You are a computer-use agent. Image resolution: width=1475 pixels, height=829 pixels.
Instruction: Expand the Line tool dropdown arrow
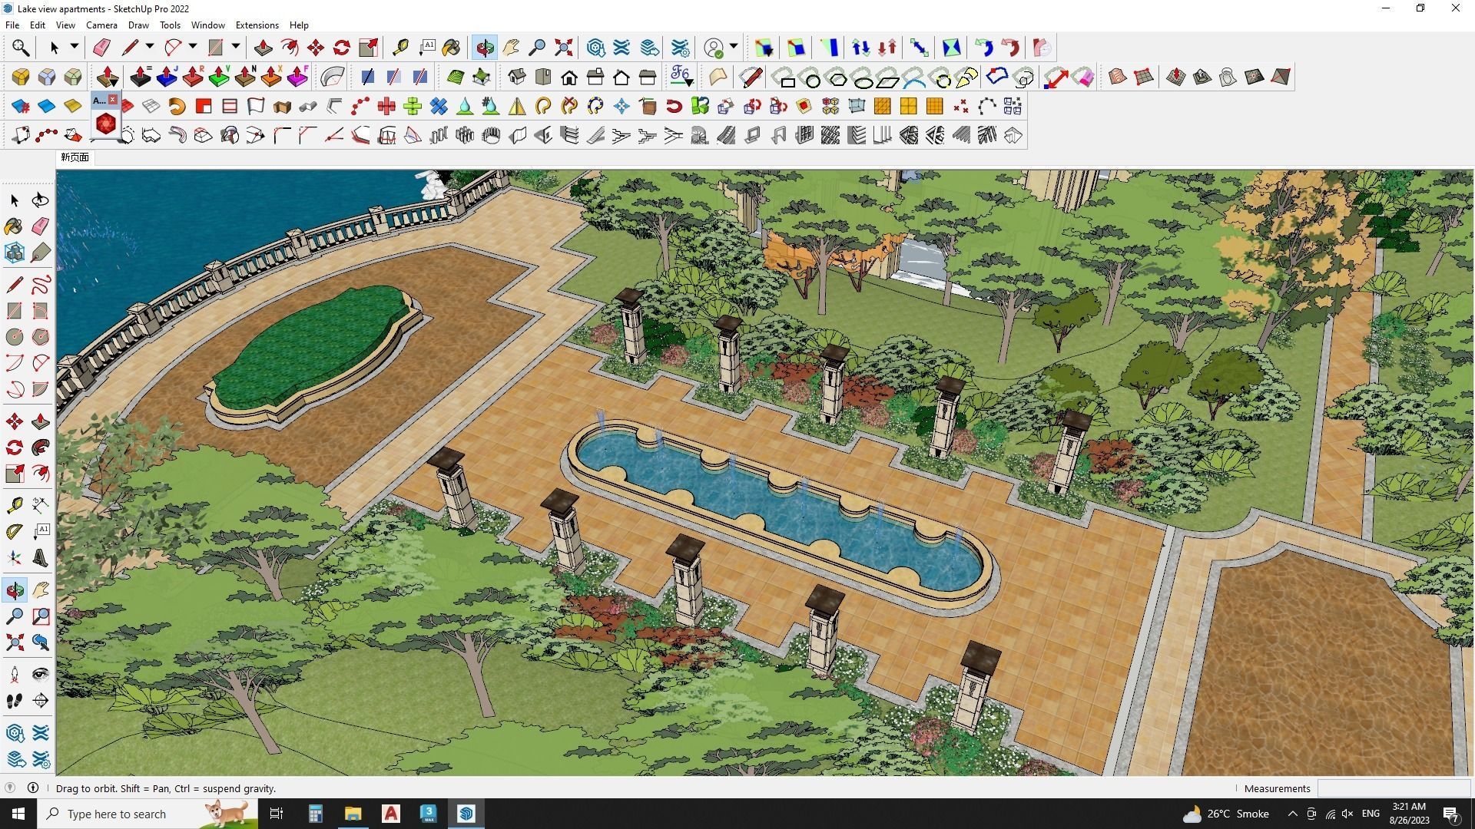point(150,47)
